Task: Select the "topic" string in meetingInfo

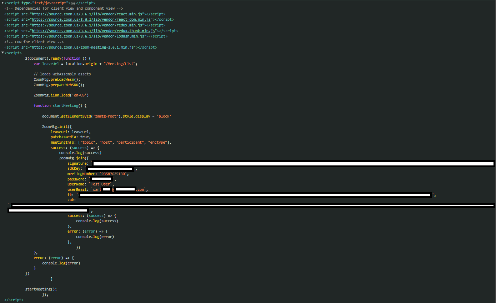Action: 87,142
